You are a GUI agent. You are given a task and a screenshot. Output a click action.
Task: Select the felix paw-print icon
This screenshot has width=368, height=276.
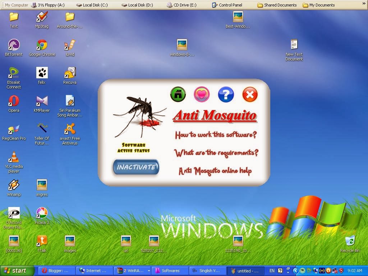click(42, 76)
